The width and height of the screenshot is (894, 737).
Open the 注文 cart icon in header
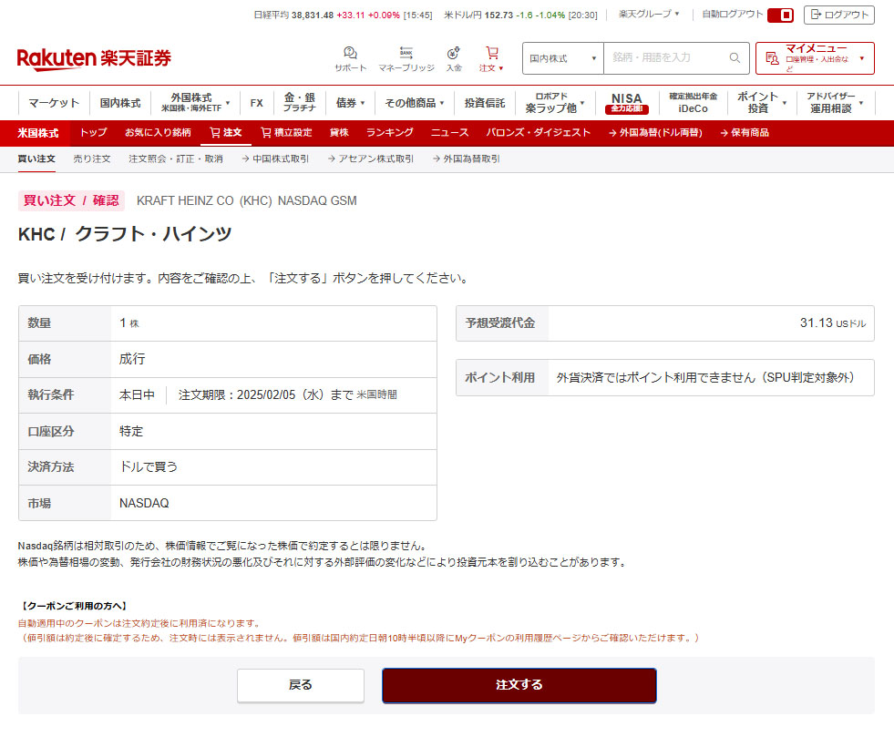(x=492, y=54)
